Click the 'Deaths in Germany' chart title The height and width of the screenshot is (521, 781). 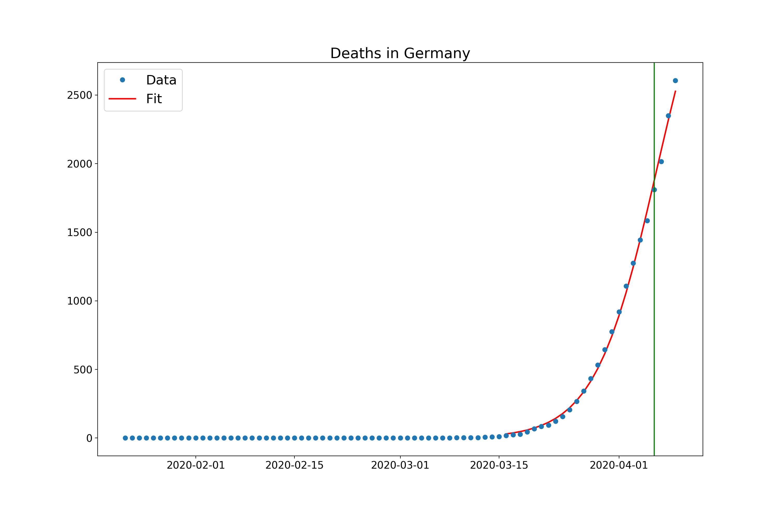[x=400, y=53]
